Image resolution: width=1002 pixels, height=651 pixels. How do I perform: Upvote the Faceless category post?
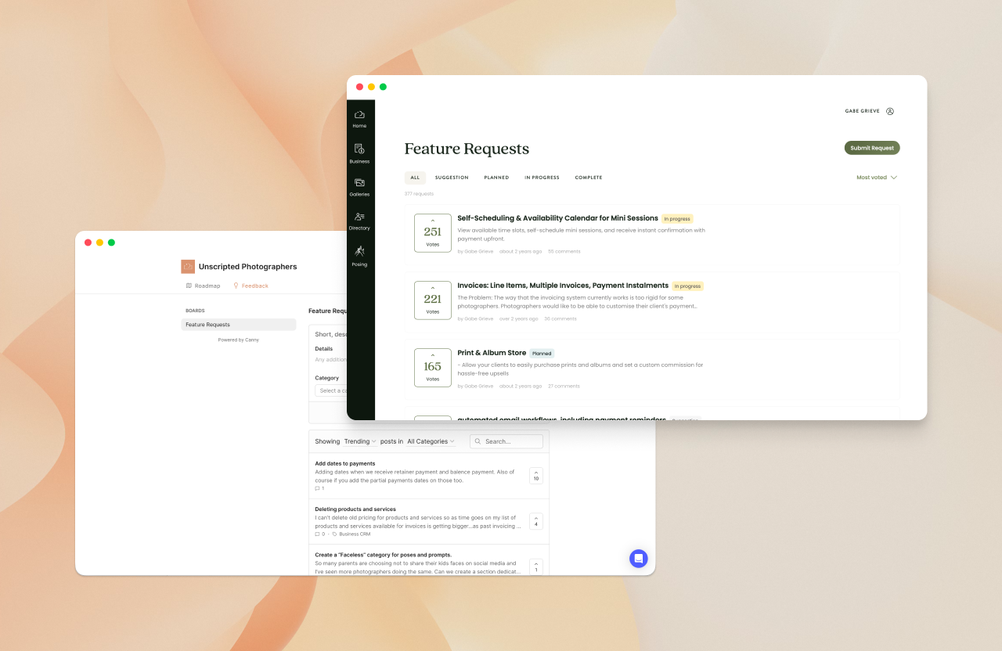click(536, 566)
